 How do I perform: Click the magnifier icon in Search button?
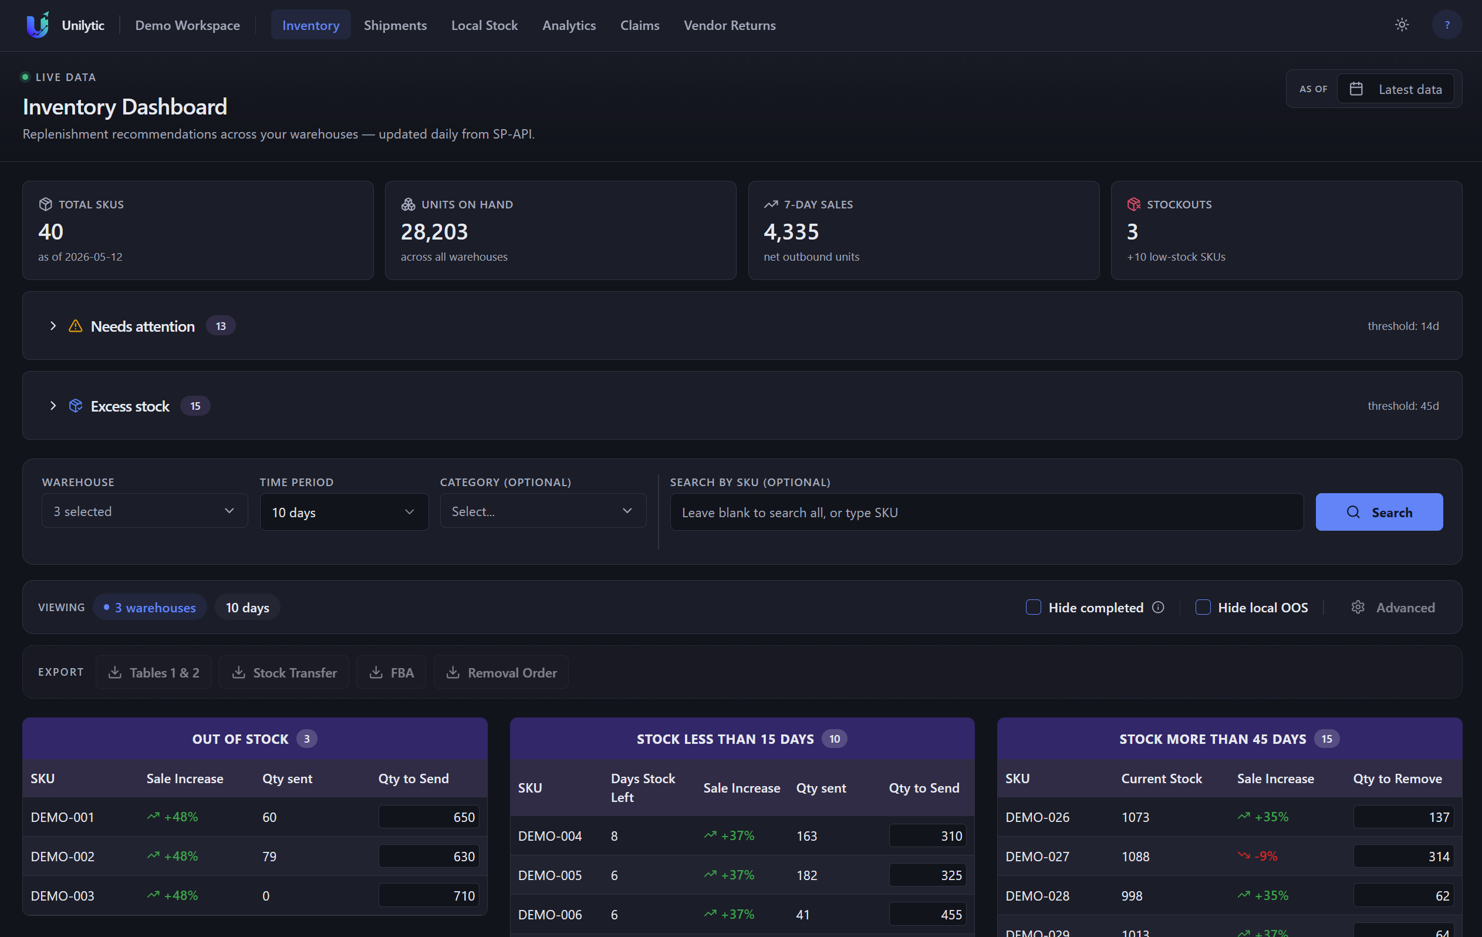tap(1353, 511)
